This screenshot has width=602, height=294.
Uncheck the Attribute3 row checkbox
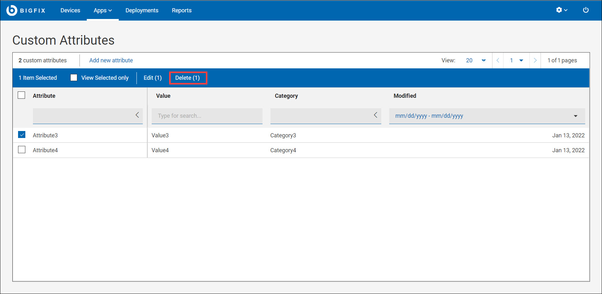pyautogui.click(x=22, y=135)
